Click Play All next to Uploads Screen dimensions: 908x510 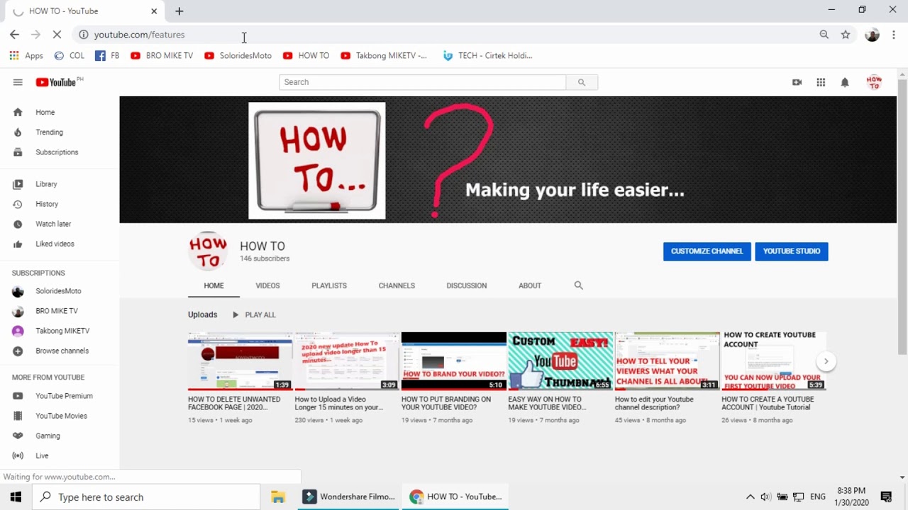[x=254, y=314]
